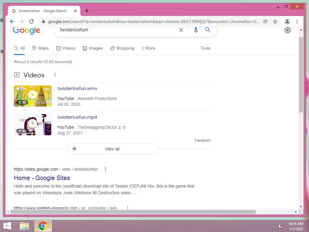
Task: Open Google quick settings gear
Action: pyautogui.click(x=288, y=30)
